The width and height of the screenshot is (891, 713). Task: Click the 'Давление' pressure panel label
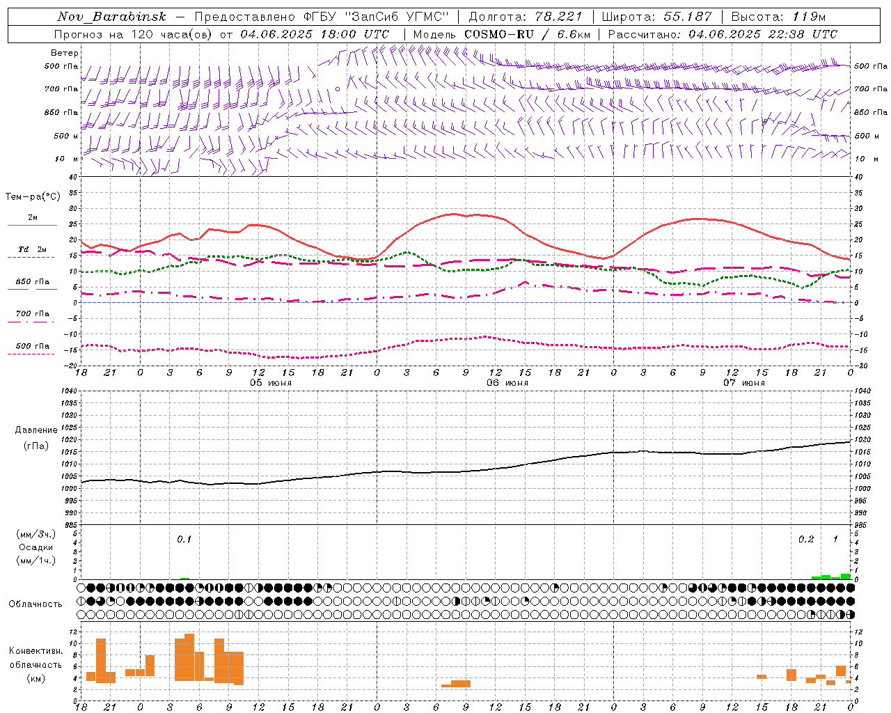pos(36,430)
